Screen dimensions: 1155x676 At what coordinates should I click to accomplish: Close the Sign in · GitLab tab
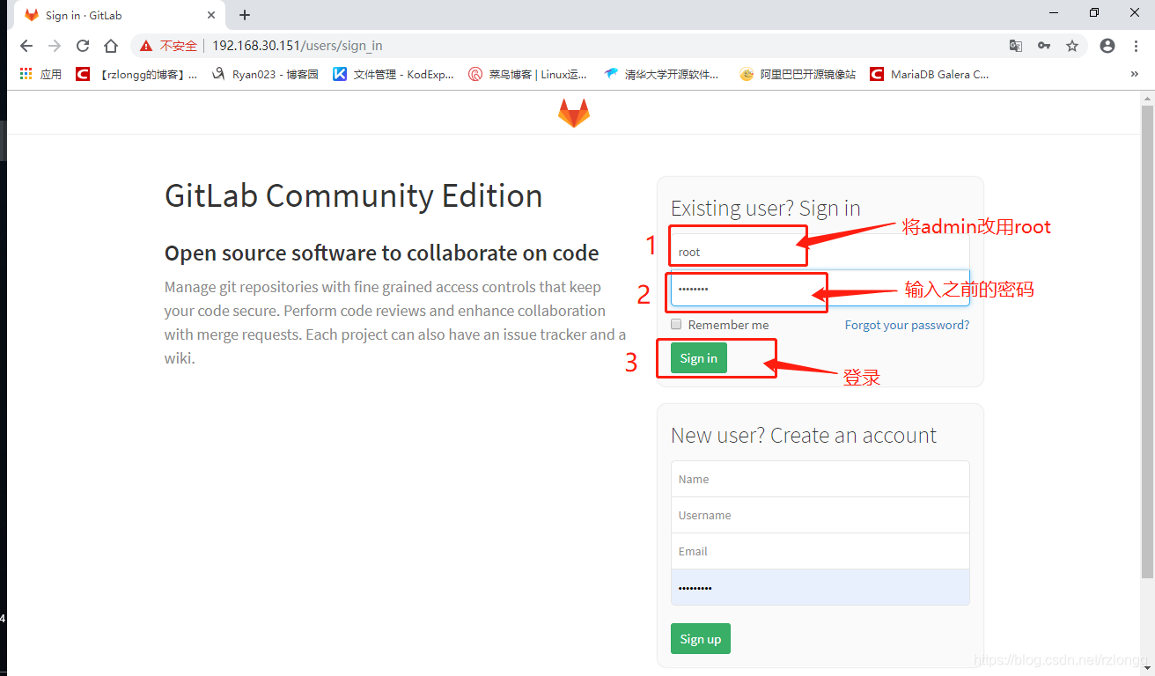coord(211,15)
